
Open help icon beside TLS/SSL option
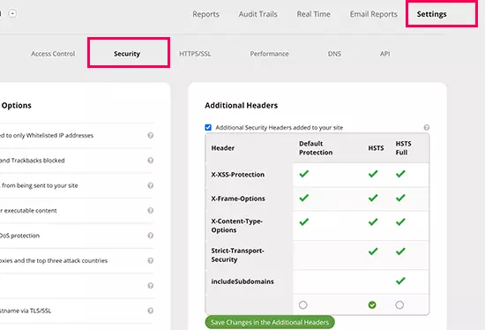(x=150, y=311)
